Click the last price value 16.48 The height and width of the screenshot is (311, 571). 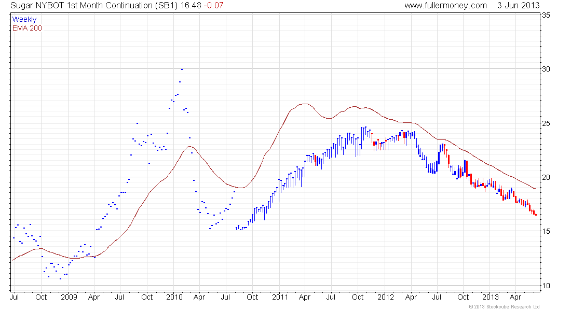click(191, 6)
